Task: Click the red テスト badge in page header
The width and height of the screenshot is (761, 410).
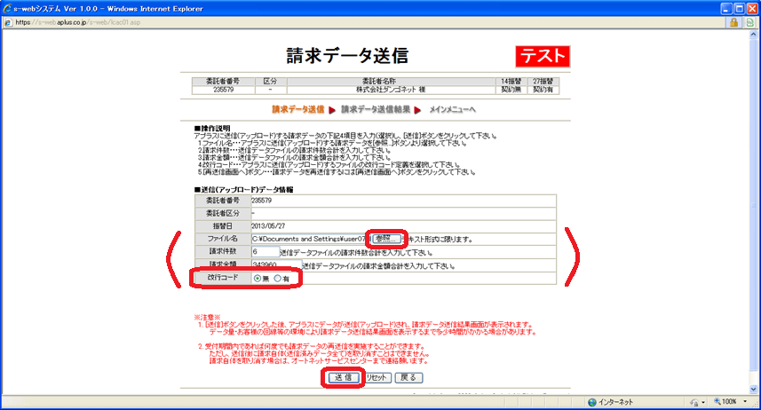Action: click(542, 56)
